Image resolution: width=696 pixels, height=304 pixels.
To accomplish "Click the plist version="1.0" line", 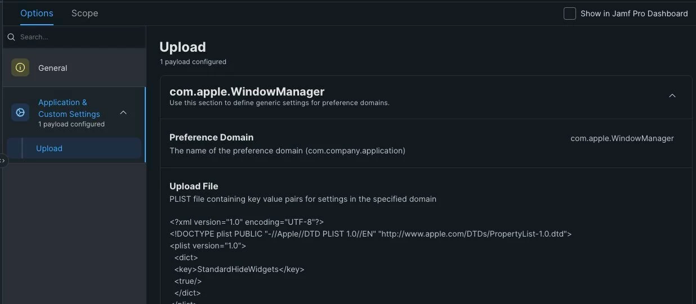I will point(208,246).
